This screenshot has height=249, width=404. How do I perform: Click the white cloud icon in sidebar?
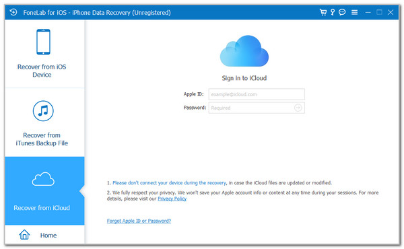click(43, 179)
